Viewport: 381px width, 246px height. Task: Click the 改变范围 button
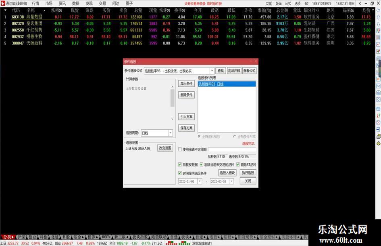(x=165, y=148)
